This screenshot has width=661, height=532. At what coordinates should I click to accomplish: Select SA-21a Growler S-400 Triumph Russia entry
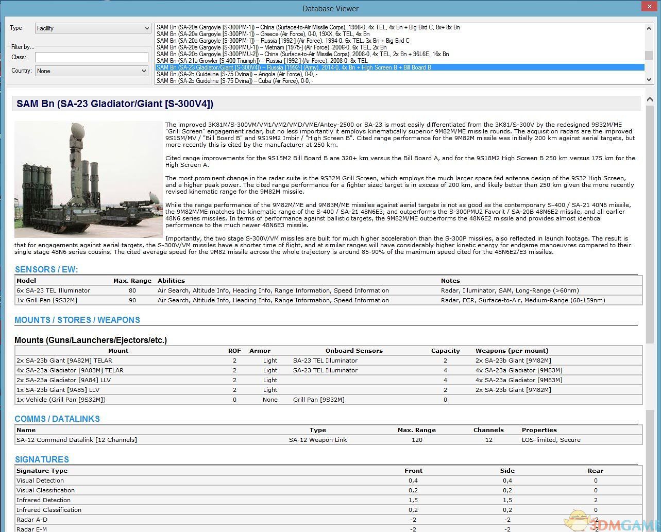(262, 61)
